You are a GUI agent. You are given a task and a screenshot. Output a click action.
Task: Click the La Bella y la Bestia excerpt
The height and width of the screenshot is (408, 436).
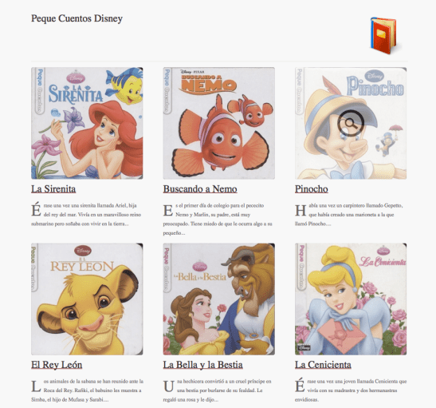pos(217,390)
